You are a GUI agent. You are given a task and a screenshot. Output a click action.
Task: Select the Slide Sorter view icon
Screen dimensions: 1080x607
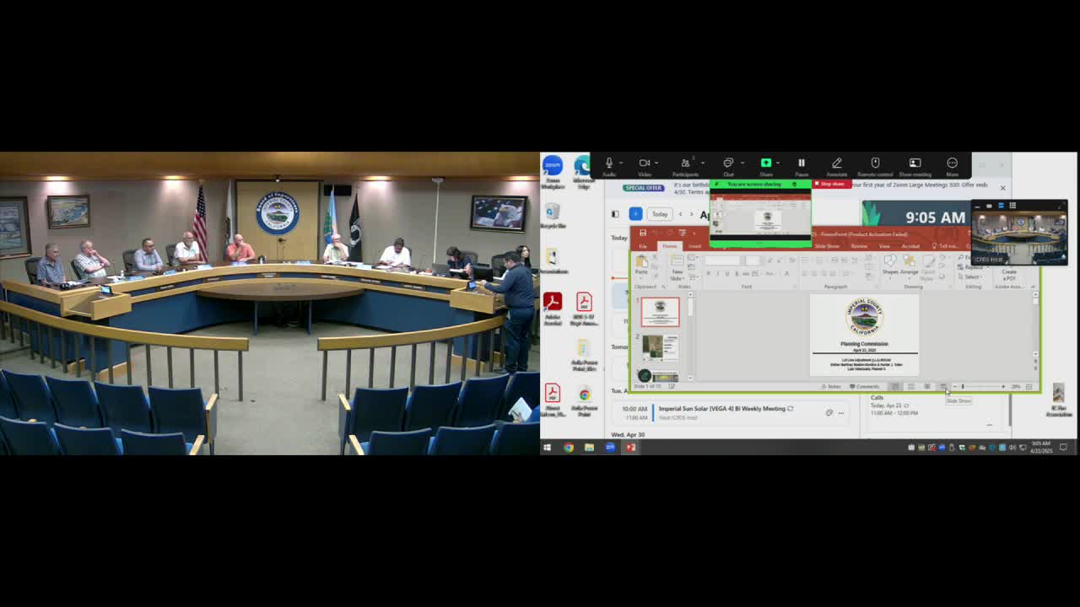click(910, 386)
